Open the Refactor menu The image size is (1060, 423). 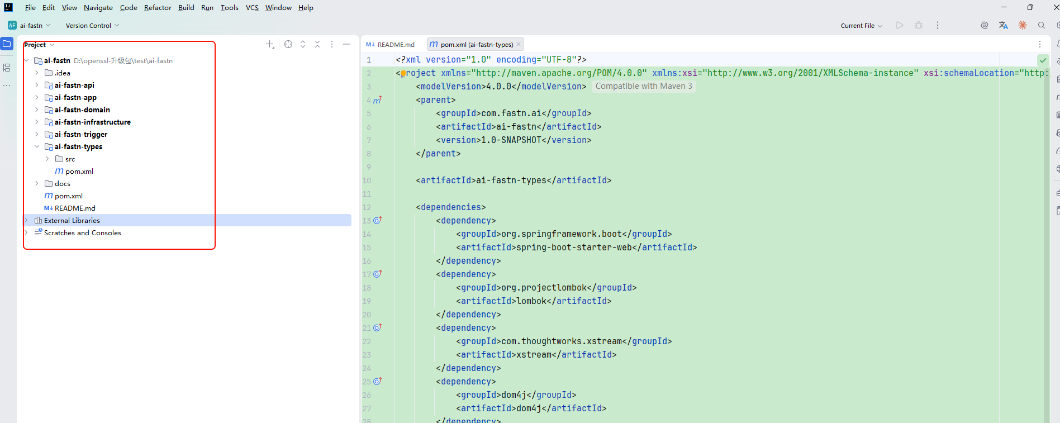point(158,7)
